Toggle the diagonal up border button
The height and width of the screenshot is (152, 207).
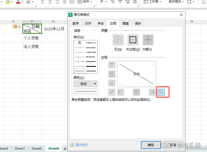pos(112,92)
